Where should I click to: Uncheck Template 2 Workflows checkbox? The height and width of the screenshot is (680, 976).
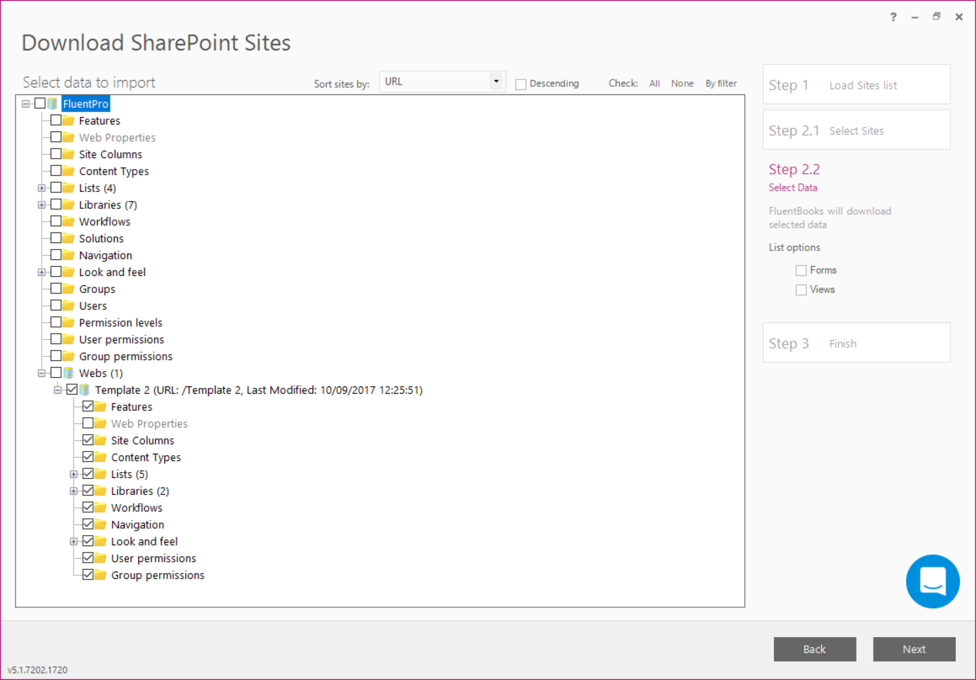[88, 508]
